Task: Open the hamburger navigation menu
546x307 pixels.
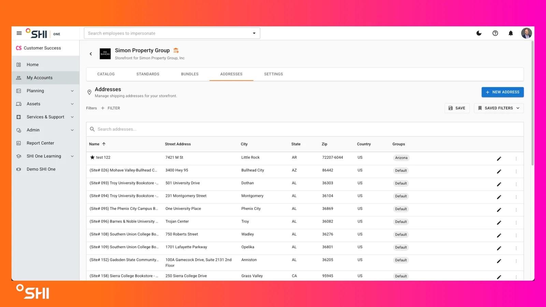Action: (19, 33)
